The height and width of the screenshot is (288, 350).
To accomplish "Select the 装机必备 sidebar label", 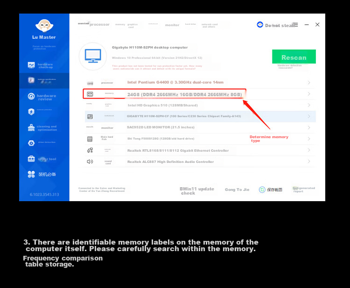I will point(47,175).
